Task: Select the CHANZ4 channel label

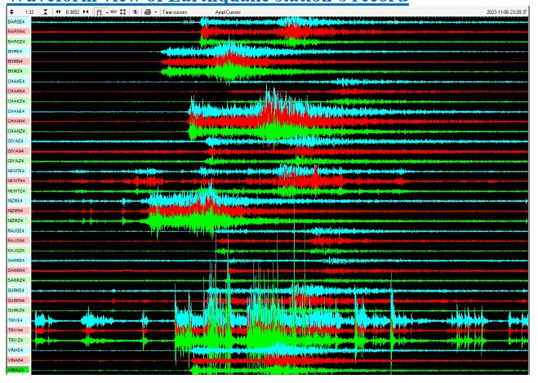Action: 16,131
